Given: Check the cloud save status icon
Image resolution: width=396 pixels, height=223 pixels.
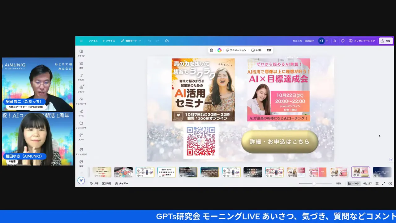Looking at the screenshot, I should [167, 41].
